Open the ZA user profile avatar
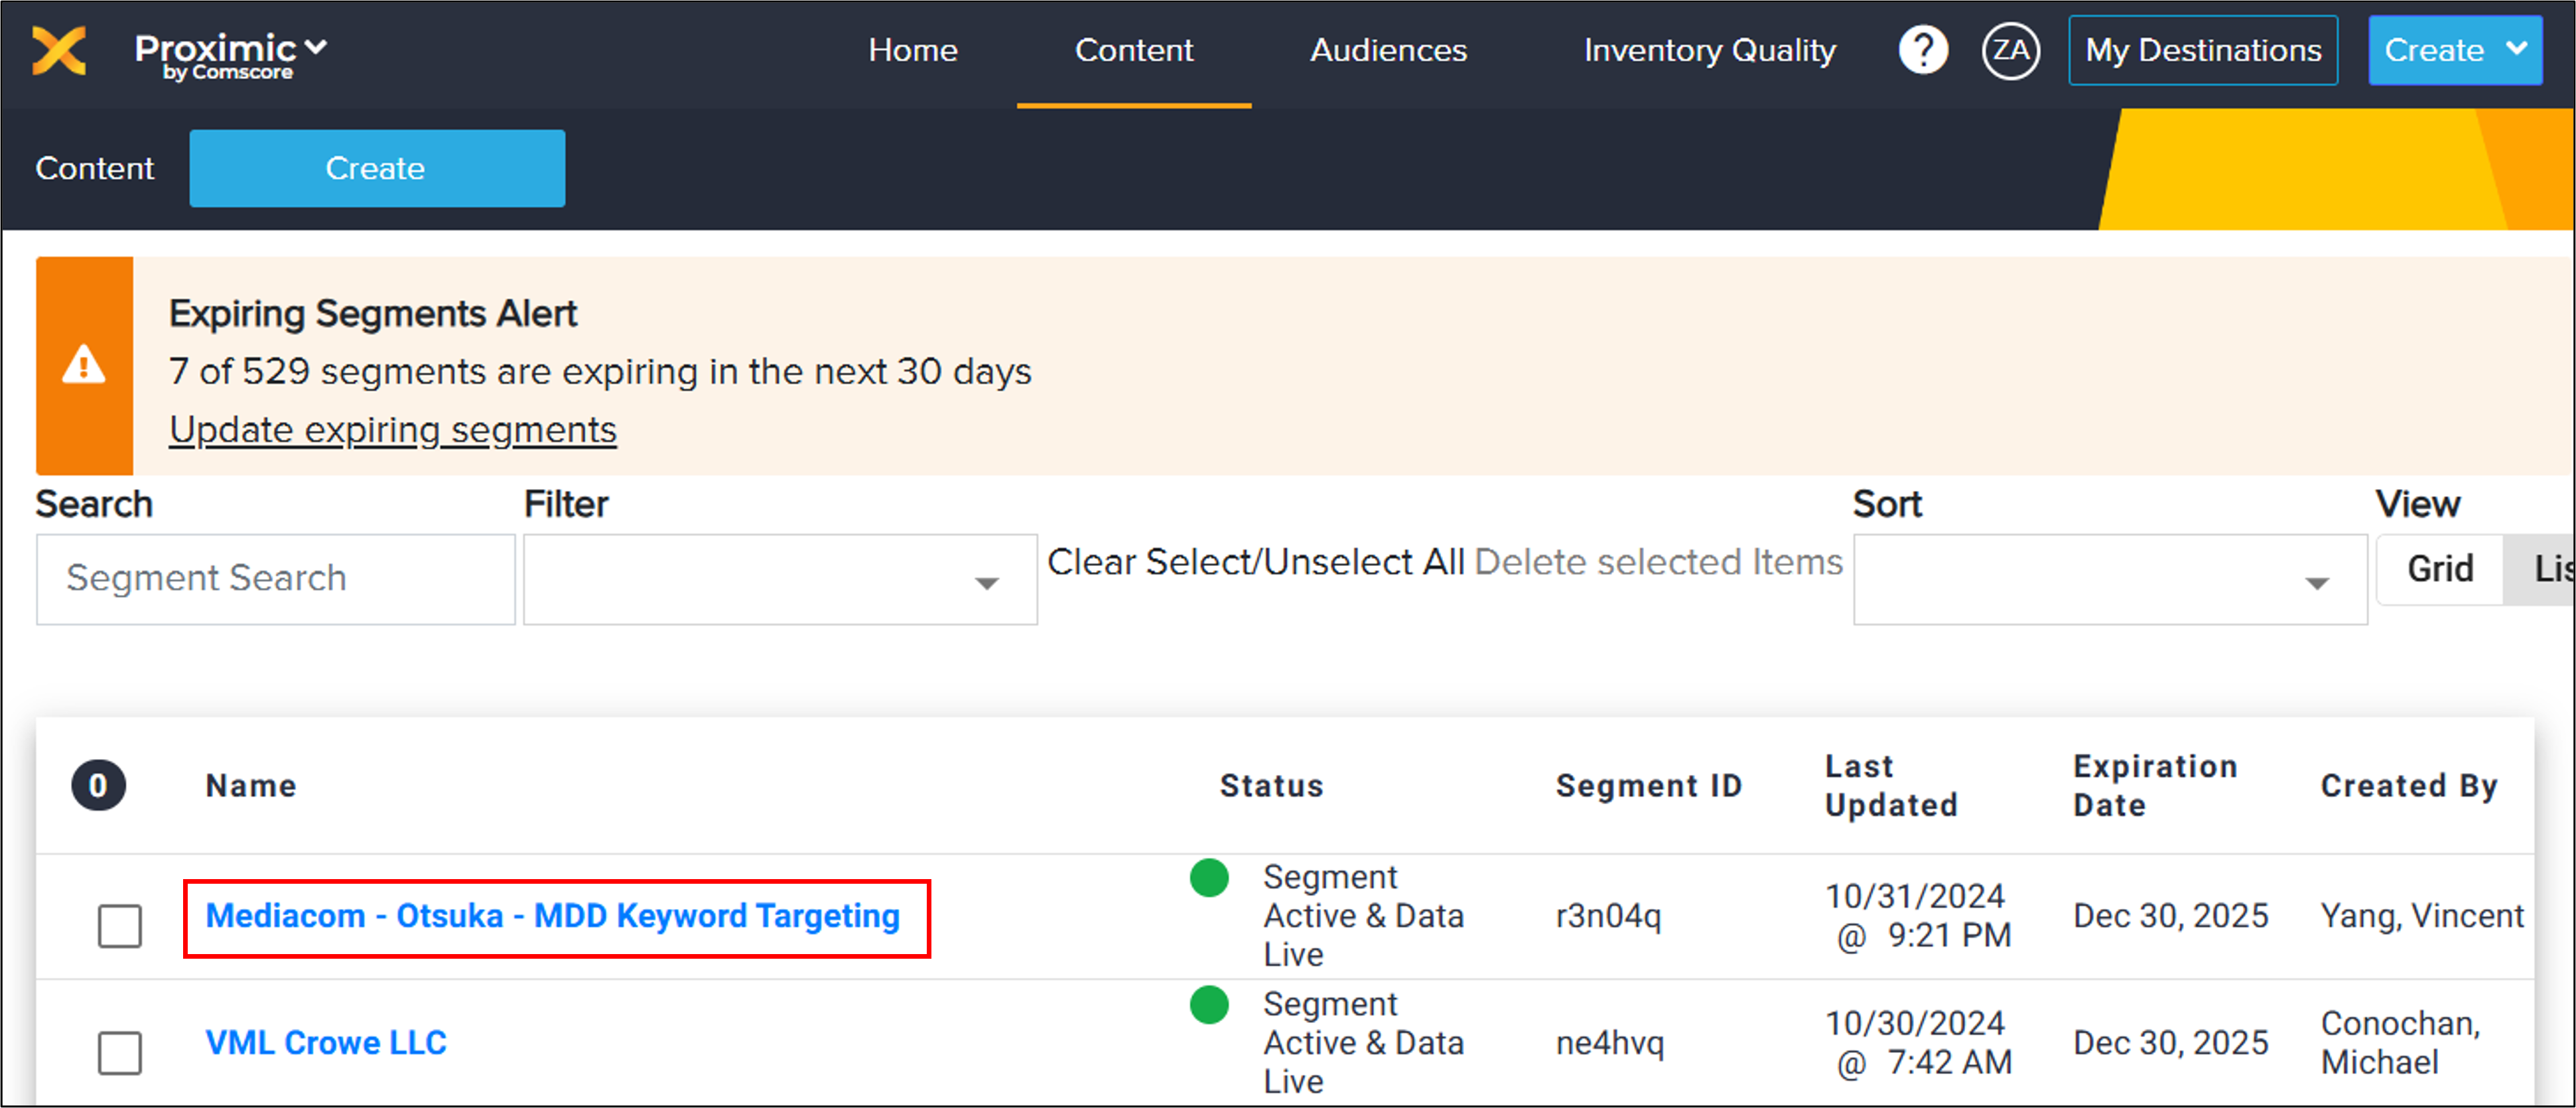2576x1108 pixels. coord(2010,50)
